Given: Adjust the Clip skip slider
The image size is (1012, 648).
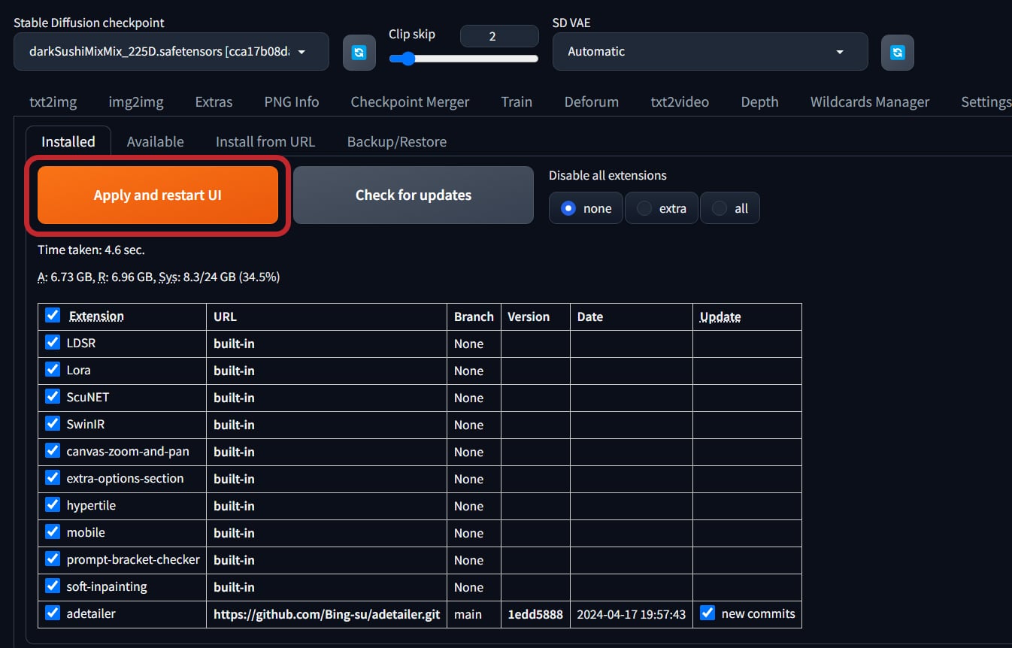Looking at the screenshot, I should coord(463,59).
